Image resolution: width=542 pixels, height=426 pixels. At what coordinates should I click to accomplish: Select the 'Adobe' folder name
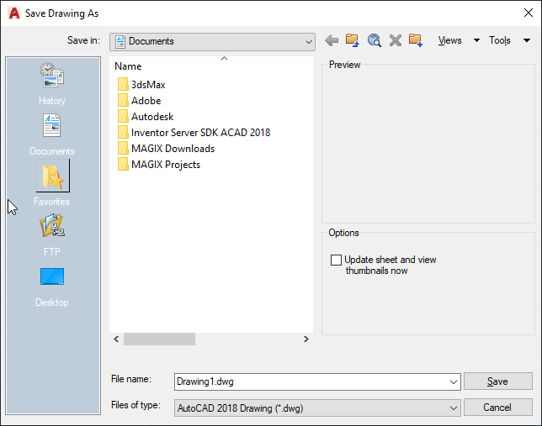146,101
